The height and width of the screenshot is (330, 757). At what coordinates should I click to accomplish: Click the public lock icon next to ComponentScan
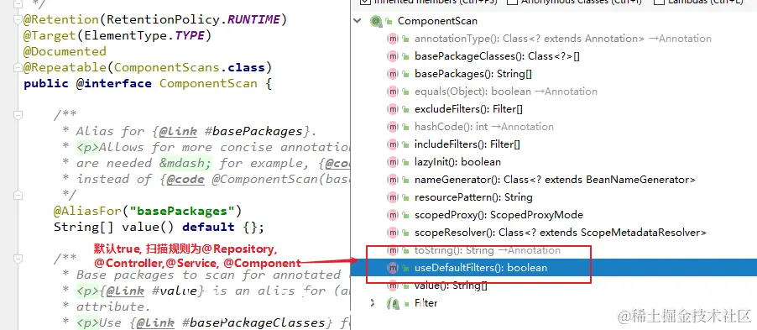(x=389, y=22)
